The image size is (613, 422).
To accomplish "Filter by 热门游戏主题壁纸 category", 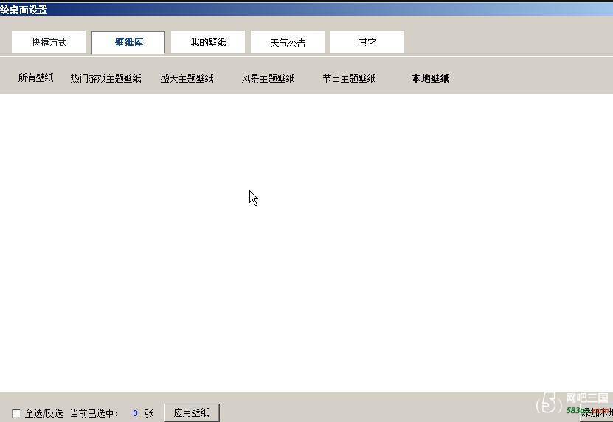I will coord(105,78).
